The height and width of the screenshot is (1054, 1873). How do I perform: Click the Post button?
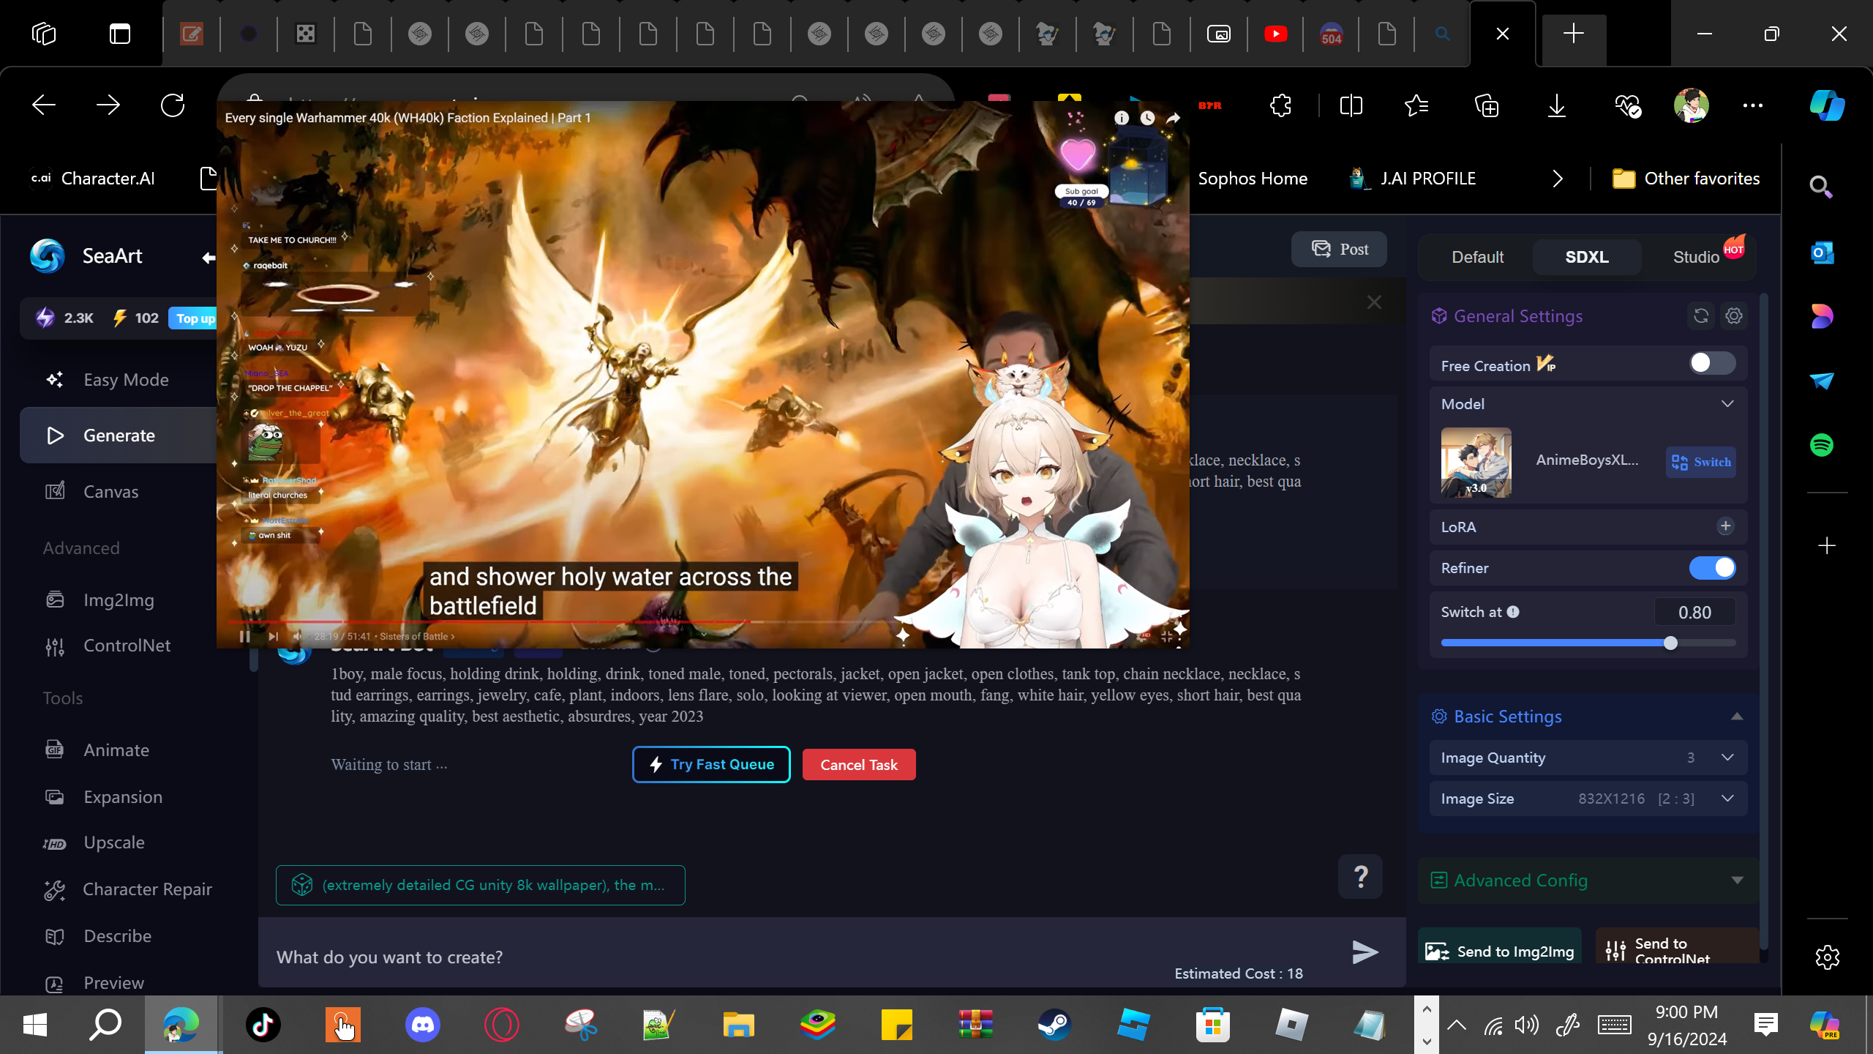pyautogui.click(x=1339, y=250)
